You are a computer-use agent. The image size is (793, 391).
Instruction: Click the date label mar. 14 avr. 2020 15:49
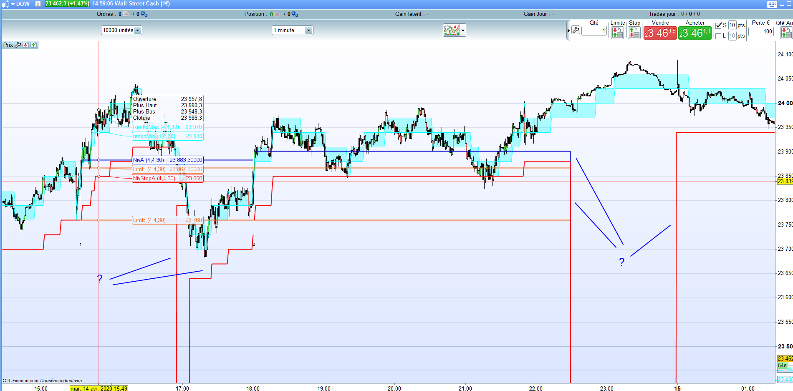point(99,388)
